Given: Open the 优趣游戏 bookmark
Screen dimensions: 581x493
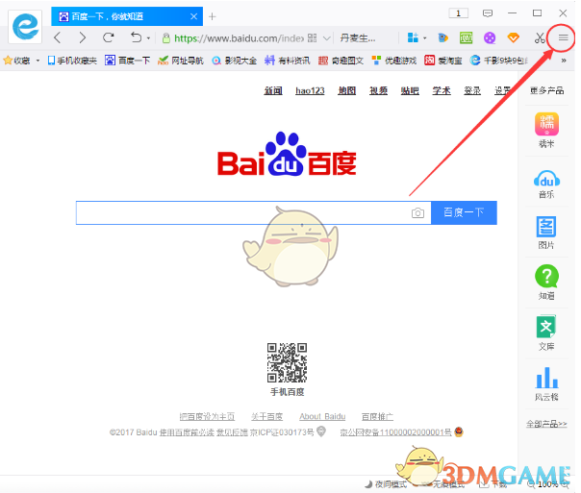Looking at the screenshot, I should [393, 61].
